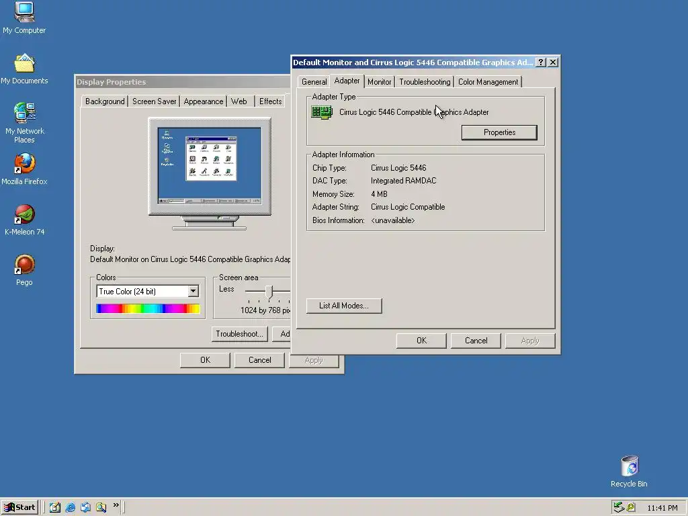Screen dimensions: 688x516
Task: Click the fourth quick launch search icon
Action: [x=101, y=507]
